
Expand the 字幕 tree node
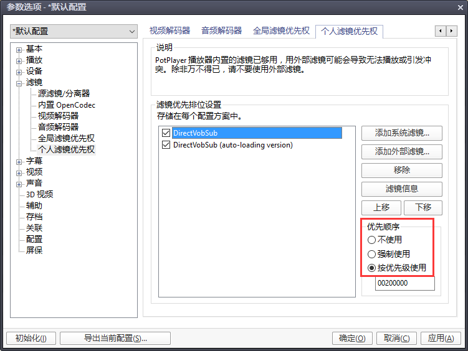19,162
